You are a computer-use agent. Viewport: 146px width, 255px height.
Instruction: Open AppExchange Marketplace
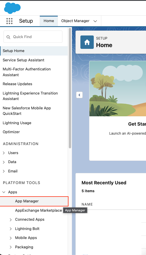tap(39, 211)
